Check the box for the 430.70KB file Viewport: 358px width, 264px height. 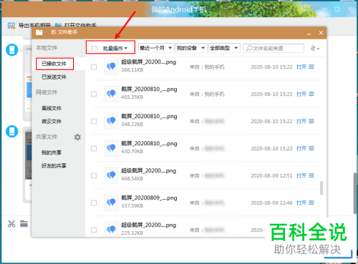[94, 149]
